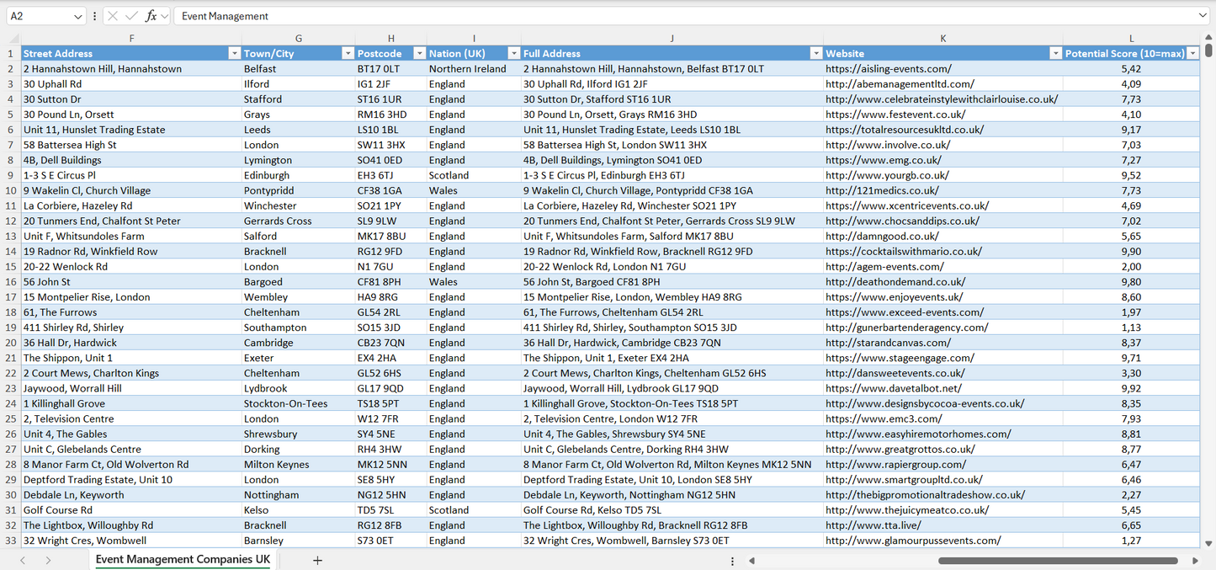Select the Event Management Companies UK sheet tab
Screen dimensions: 1216x570
tap(182, 559)
